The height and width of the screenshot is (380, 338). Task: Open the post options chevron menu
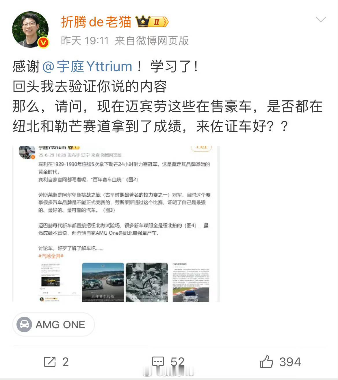click(x=321, y=20)
